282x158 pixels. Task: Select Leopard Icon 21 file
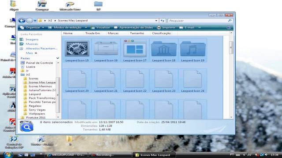(x=106, y=81)
